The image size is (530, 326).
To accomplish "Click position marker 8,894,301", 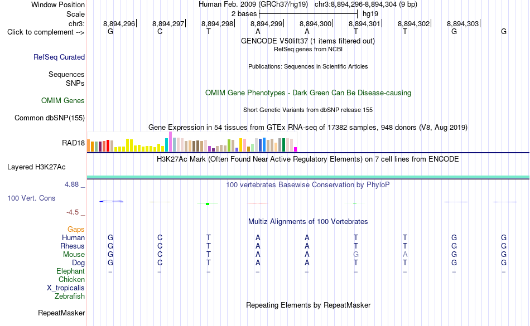I will 364,23.
